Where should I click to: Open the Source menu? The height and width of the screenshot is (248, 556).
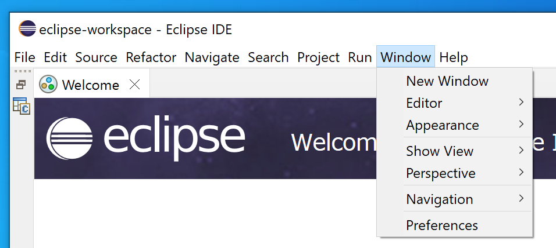[96, 57]
